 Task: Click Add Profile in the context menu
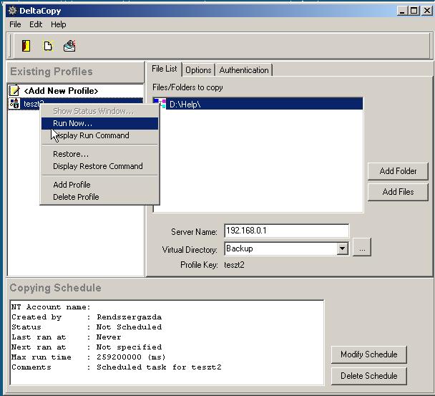[100, 185]
